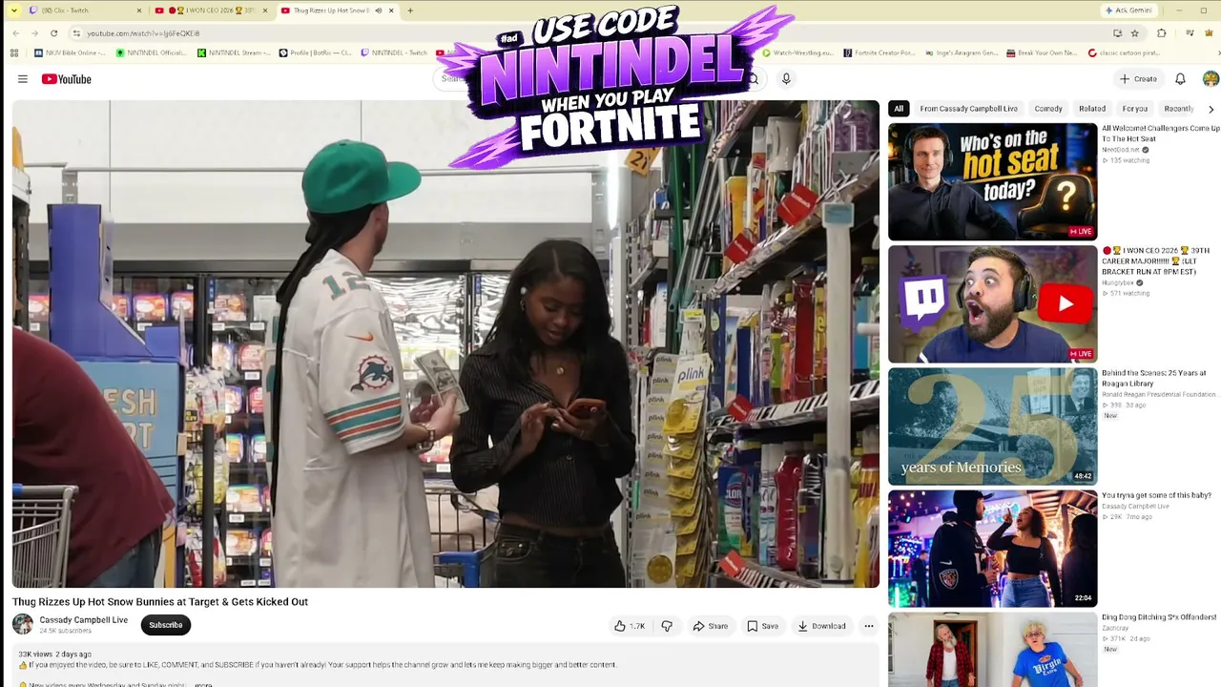
Task: Close the I WON CEO 2026 tab
Action: click(x=265, y=10)
